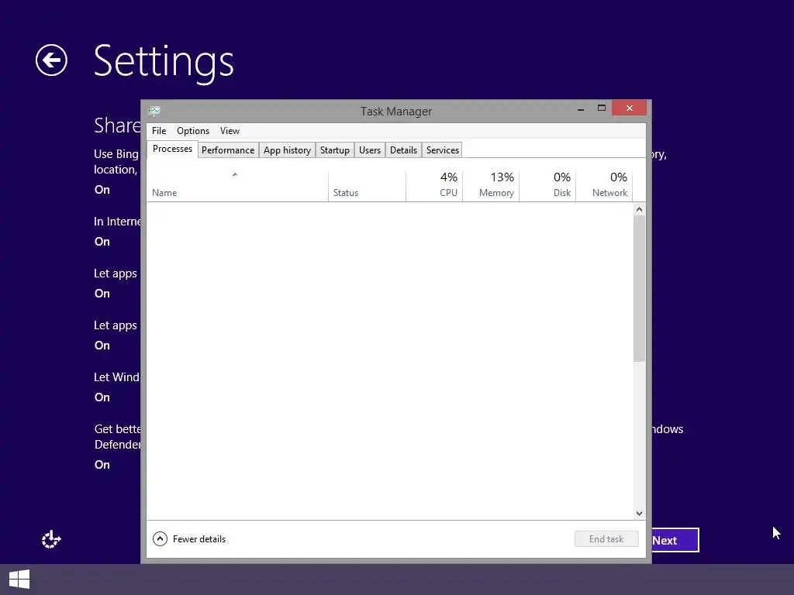The width and height of the screenshot is (794, 595).
Task: Minimize the Task Manager window
Action: click(x=581, y=108)
